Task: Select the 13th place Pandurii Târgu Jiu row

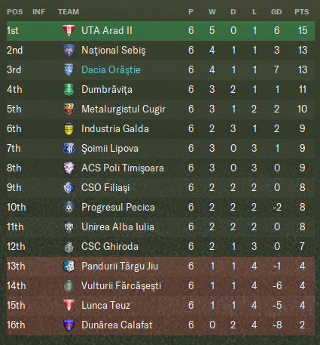Action: click(x=160, y=266)
